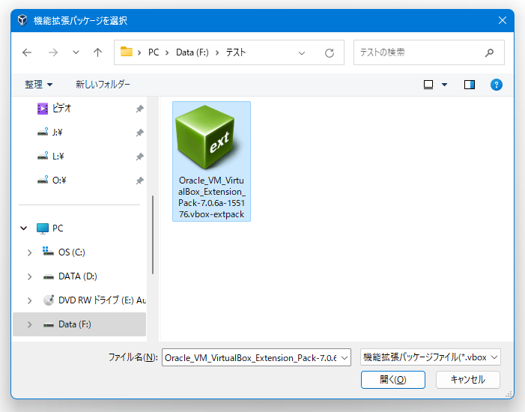Screen dimensions: 525x412
Task: Click the navigation pane scrollbar
Action: (153, 234)
